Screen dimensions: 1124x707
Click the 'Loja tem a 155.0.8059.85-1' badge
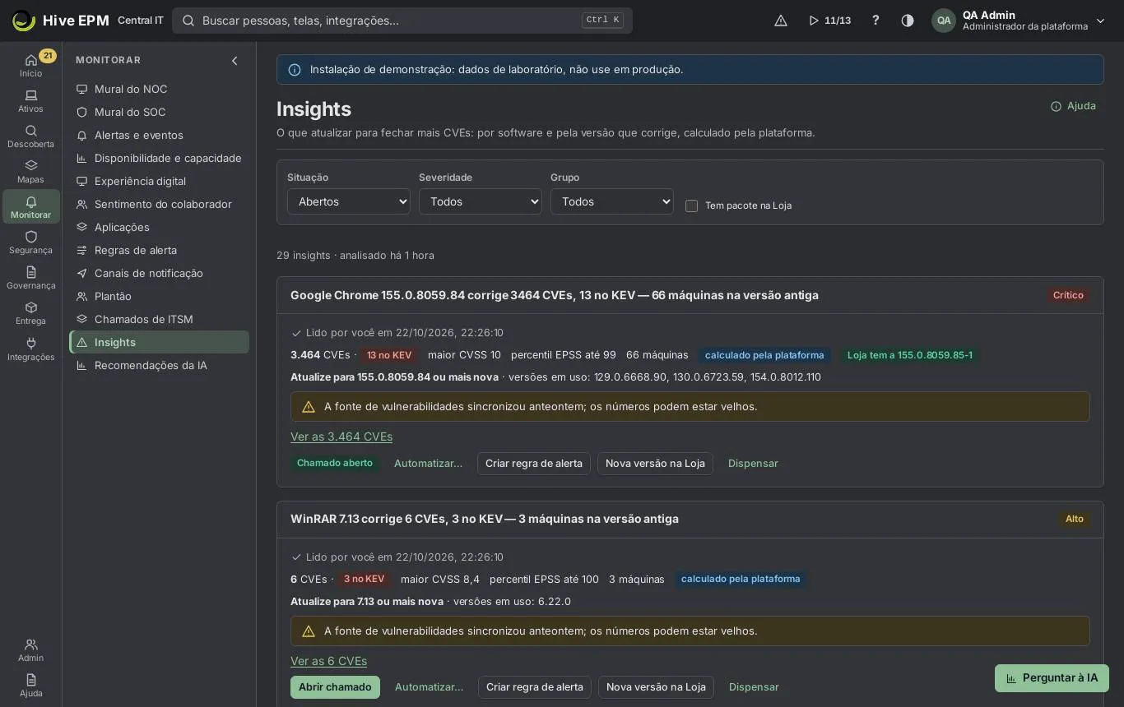pyautogui.click(x=910, y=355)
